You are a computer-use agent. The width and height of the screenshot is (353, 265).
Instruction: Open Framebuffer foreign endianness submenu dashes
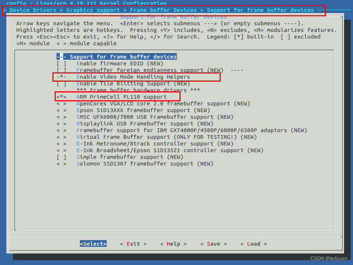[x=237, y=70]
